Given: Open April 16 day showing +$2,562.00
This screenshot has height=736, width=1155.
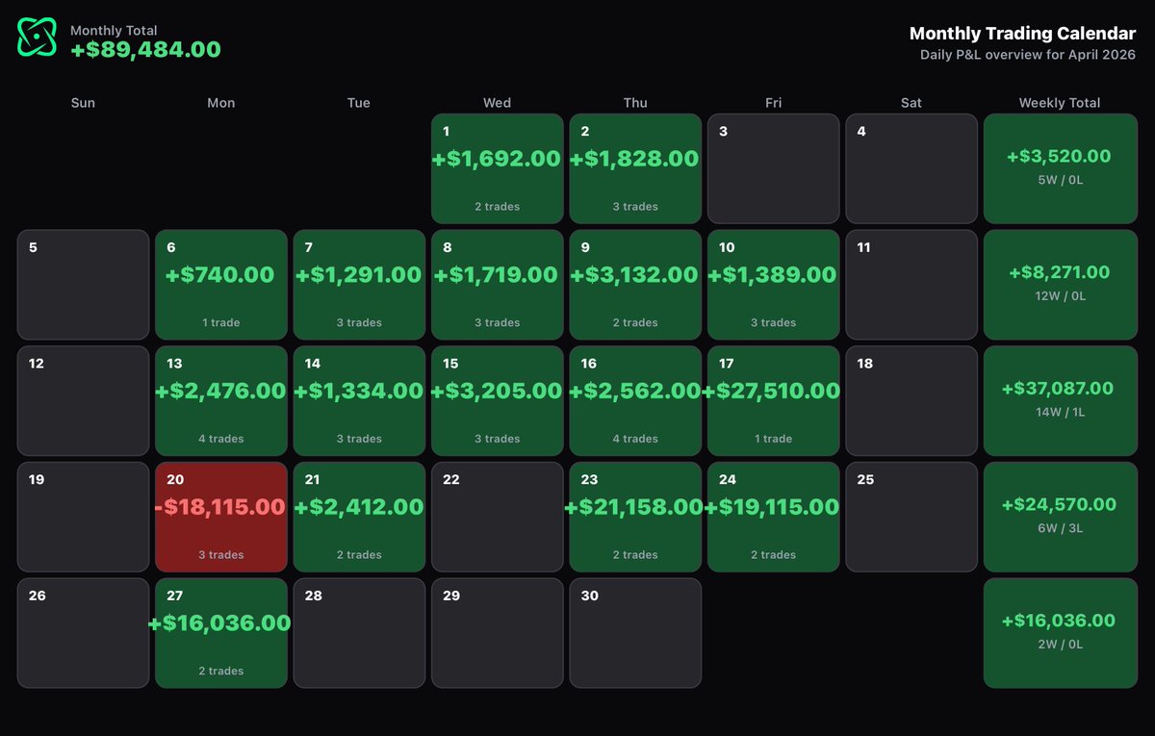Looking at the screenshot, I should pyautogui.click(x=635, y=401).
